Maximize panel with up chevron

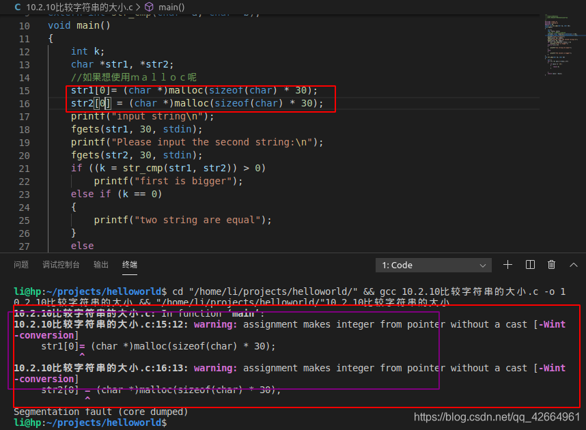[x=573, y=265]
